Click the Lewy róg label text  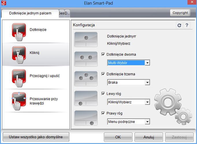coord(114,94)
